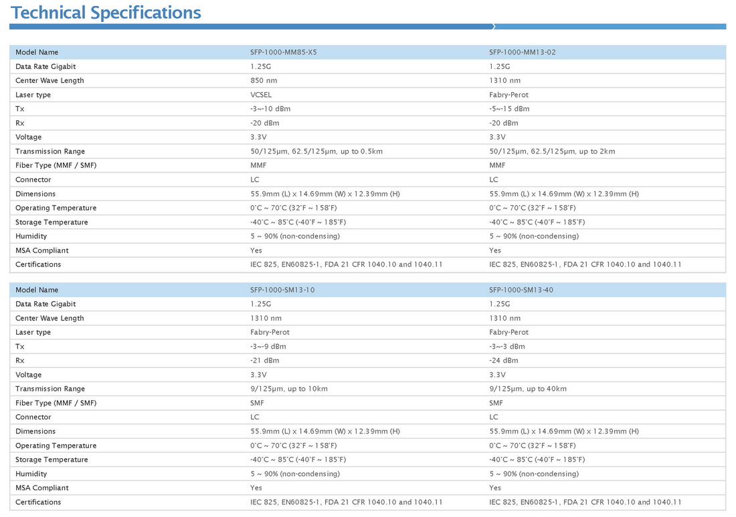736x517 pixels.
Task: Click the -21 dBm Rx value
Action: [265, 361]
